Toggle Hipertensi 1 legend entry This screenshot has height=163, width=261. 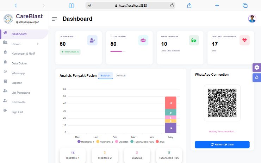tap(86, 142)
